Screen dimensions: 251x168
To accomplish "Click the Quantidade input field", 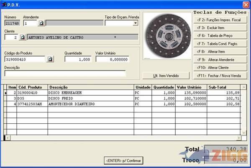I will [78, 59].
